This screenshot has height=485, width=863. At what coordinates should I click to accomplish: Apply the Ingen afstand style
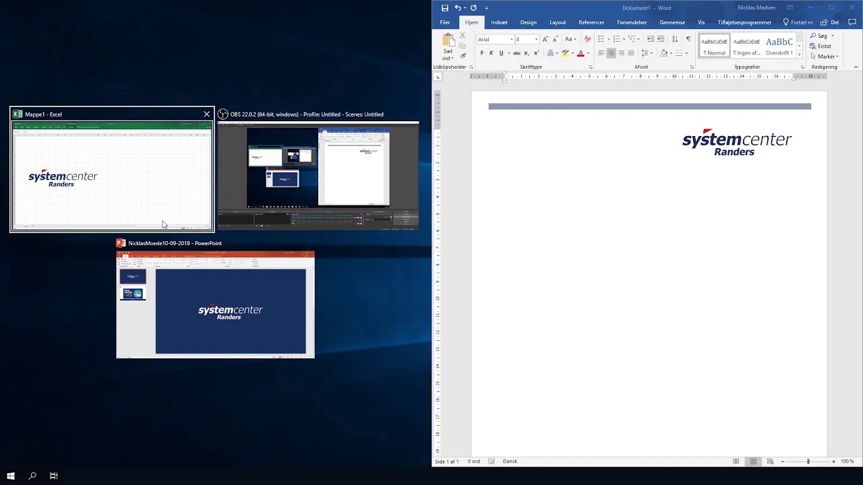[x=746, y=46]
